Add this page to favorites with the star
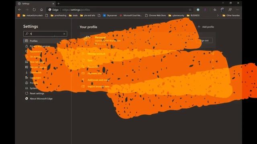Screen dimensions: 257x144 point(190,10)
